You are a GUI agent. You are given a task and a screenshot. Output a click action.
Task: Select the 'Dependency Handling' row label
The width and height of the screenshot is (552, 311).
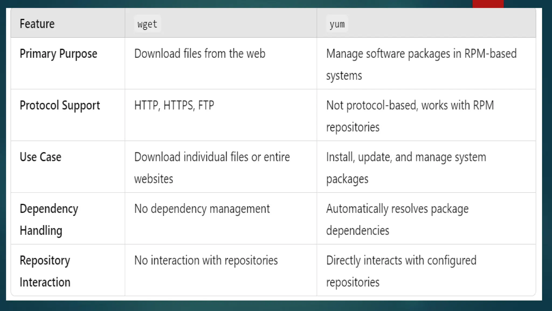click(x=49, y=209)
